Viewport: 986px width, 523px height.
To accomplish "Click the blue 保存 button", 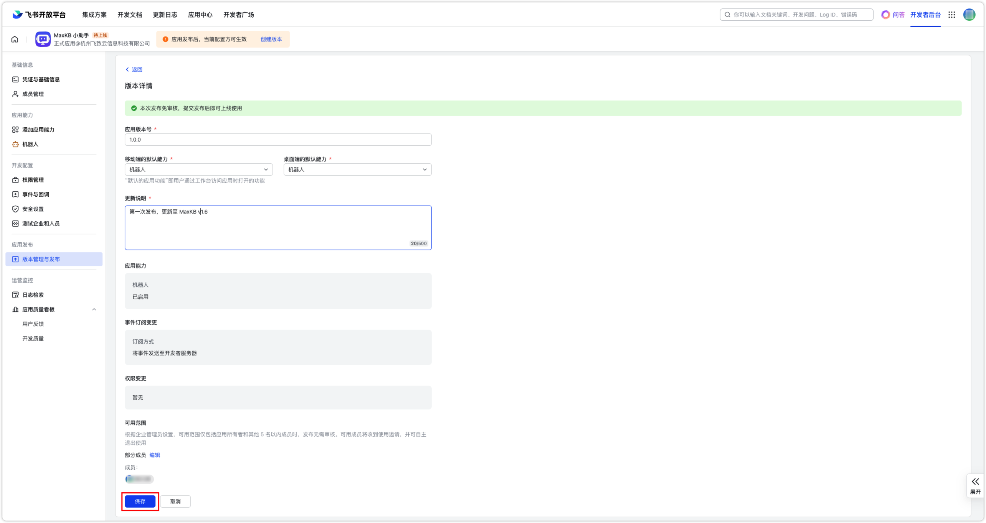I will (140, 502).
